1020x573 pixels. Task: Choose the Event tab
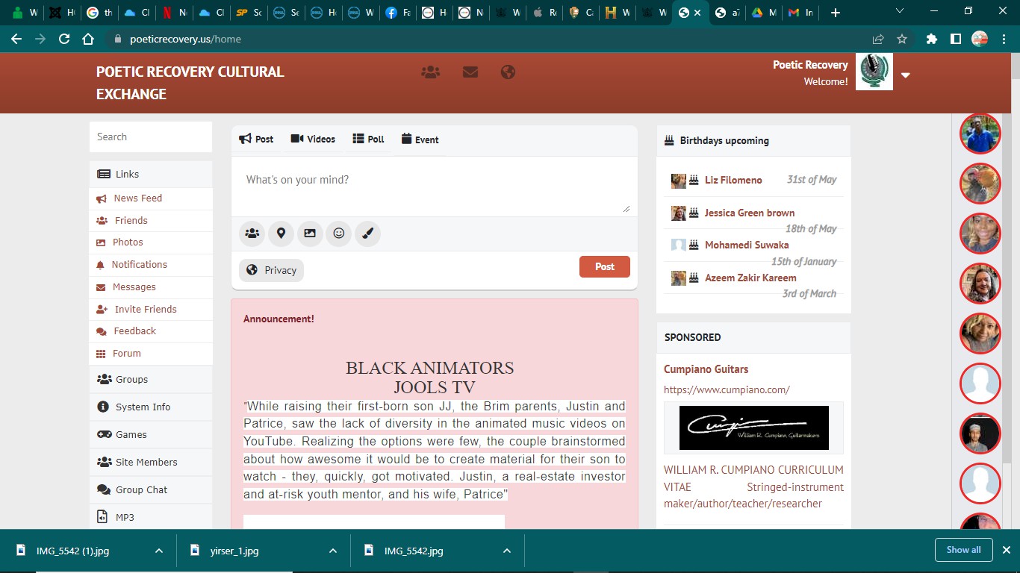420,140
